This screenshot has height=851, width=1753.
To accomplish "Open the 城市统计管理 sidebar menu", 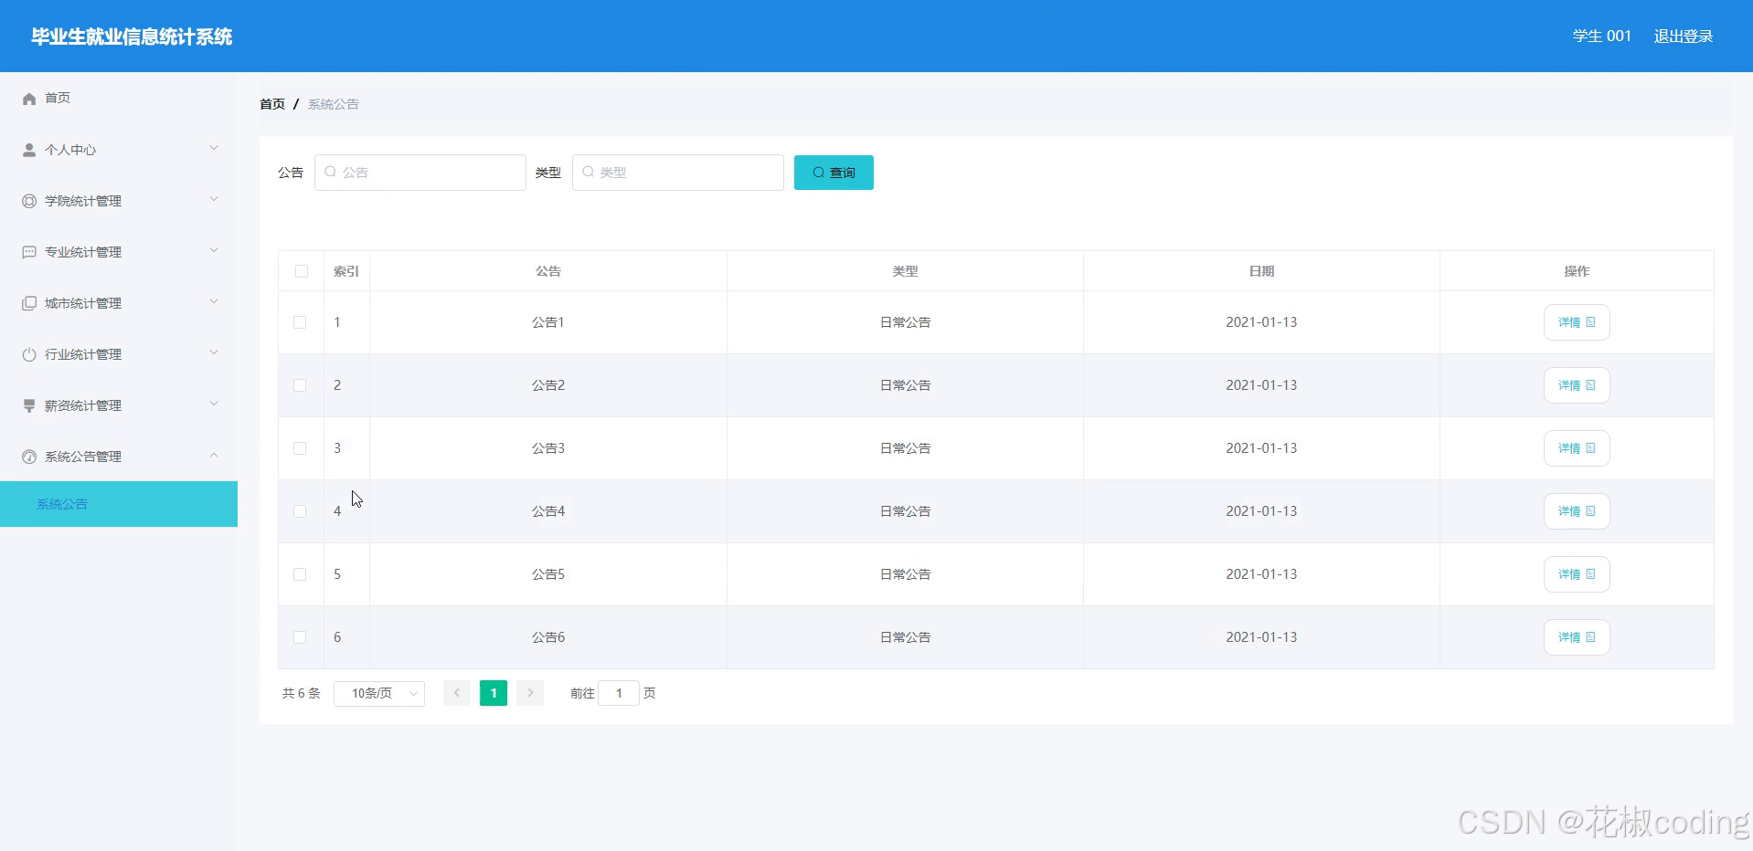I will pos(119,303).
